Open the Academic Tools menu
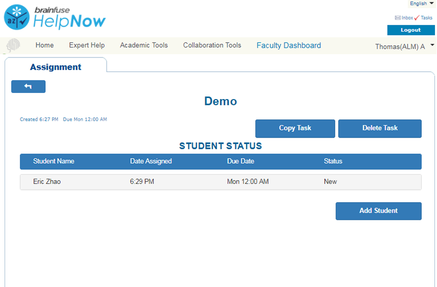 (x=144, y=45)
